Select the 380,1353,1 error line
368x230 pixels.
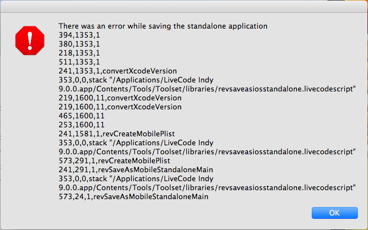(x=79, y=44)
